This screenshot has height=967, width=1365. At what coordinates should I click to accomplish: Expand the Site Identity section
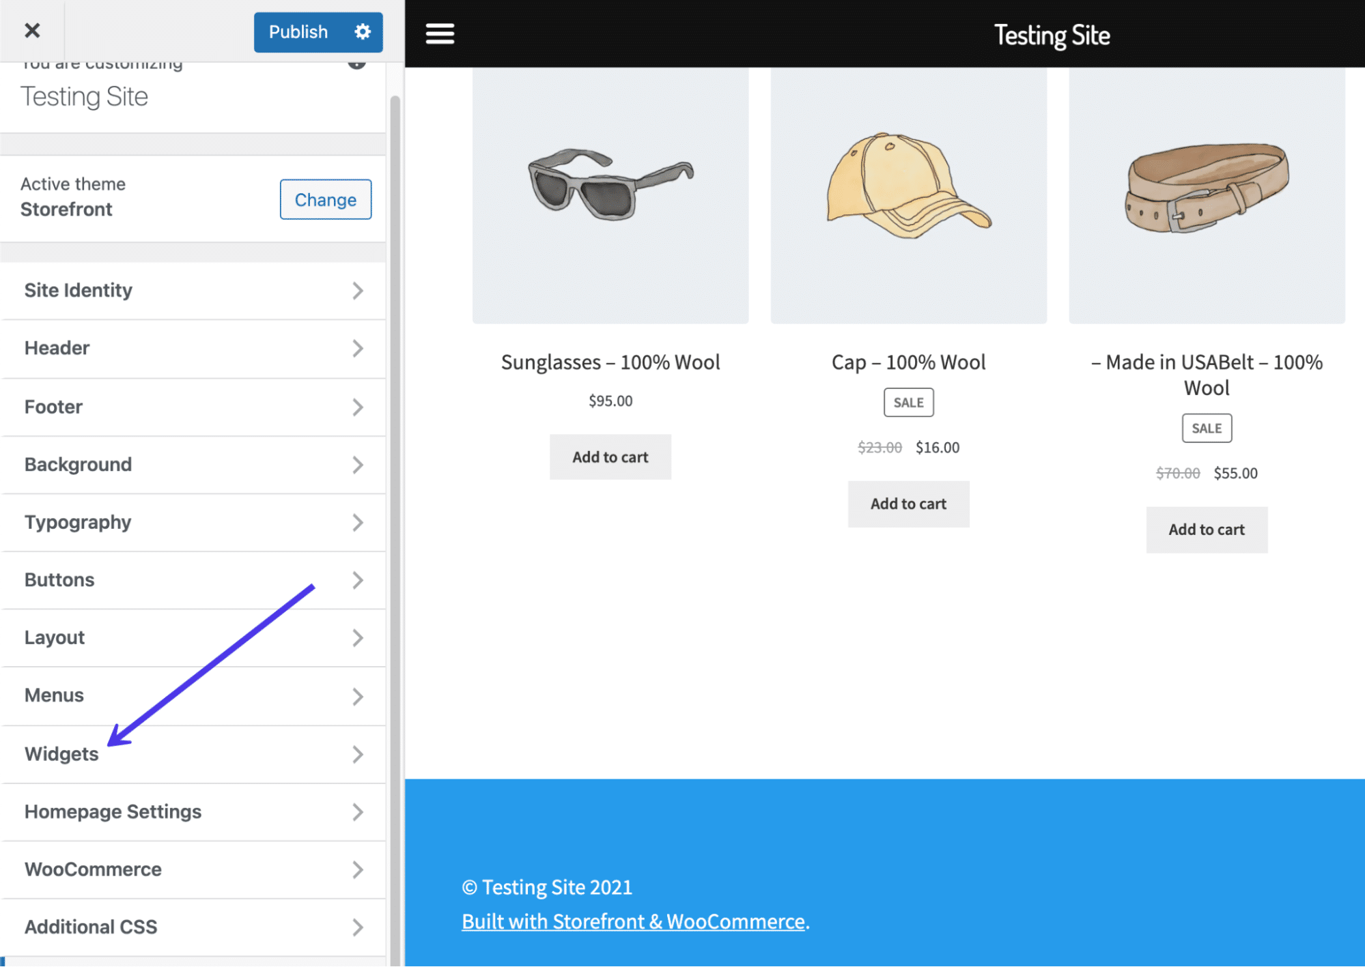[x=193, y=290]
